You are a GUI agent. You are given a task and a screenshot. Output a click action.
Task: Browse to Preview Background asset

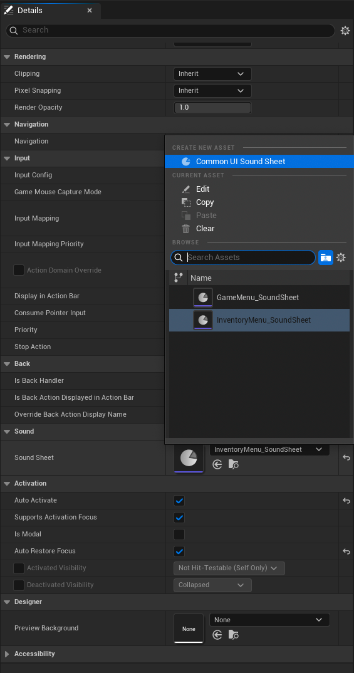[234, 635]
